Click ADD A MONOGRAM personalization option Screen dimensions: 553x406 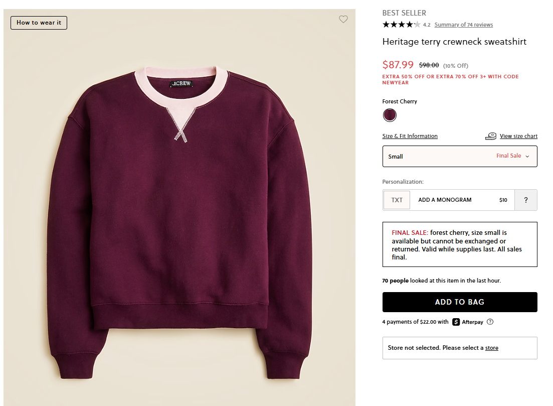(x=445, y=200)
